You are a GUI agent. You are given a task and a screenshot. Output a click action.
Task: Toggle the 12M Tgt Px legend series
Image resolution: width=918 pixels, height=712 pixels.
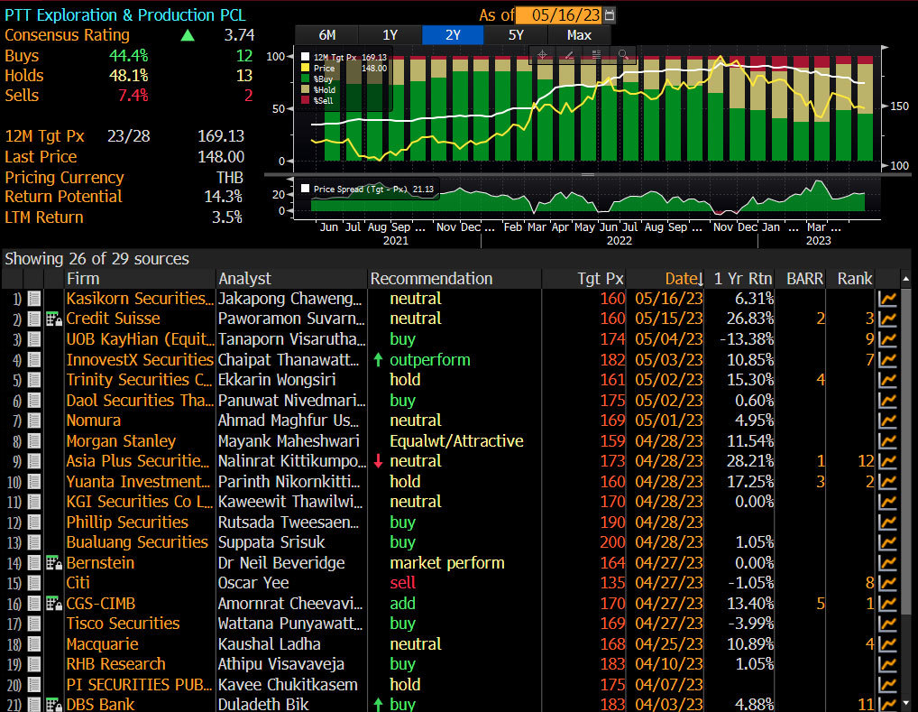pos(305,58)
